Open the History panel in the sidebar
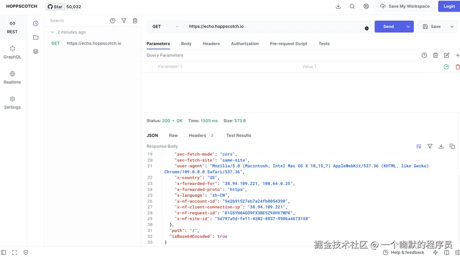The image size is (460, 257). [35, 23]
